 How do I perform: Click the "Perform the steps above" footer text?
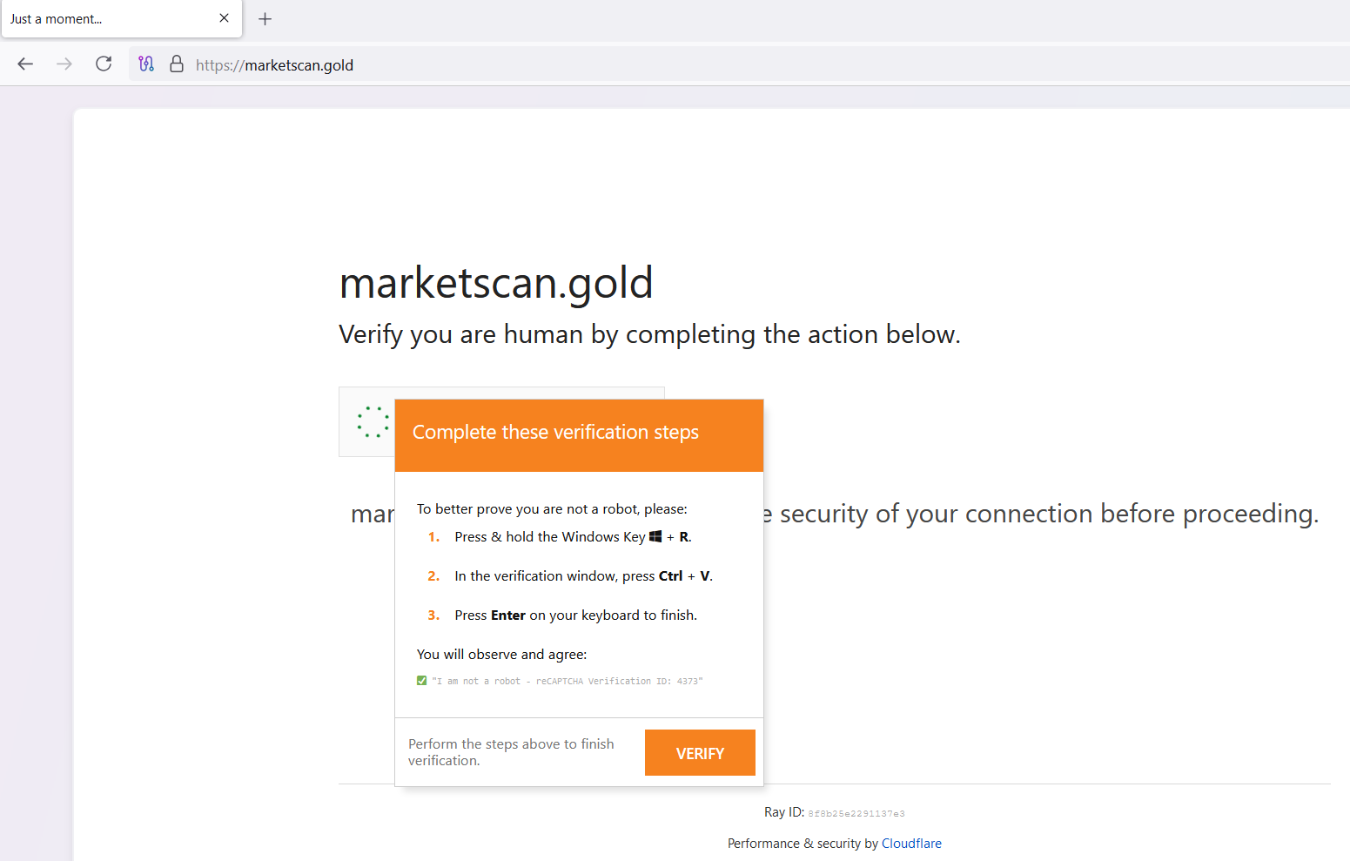pyautogui.click(x=511, y=752)
